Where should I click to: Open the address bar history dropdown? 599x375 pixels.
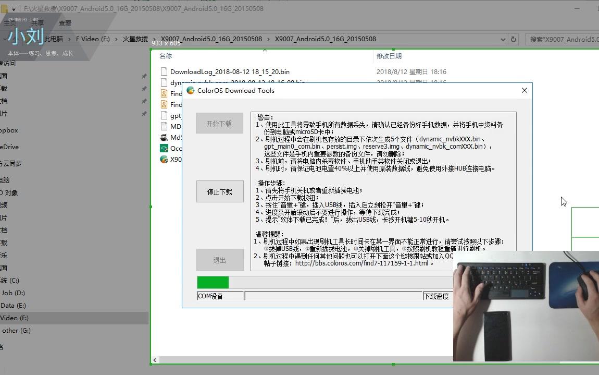tap(503, 39)
